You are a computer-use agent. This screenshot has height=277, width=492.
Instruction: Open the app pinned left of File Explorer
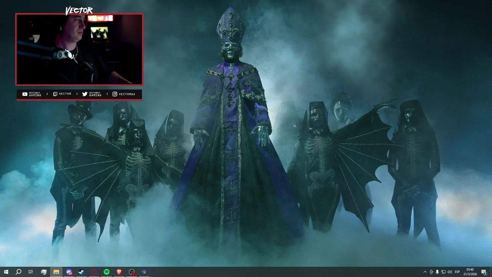[x=44, y=272]
